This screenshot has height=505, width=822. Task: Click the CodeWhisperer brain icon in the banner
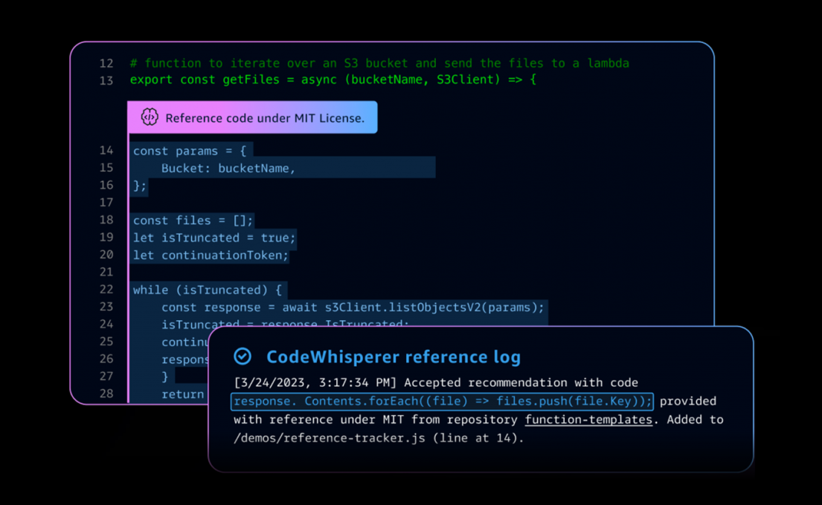pyautogui.click(x=150, y=117)
